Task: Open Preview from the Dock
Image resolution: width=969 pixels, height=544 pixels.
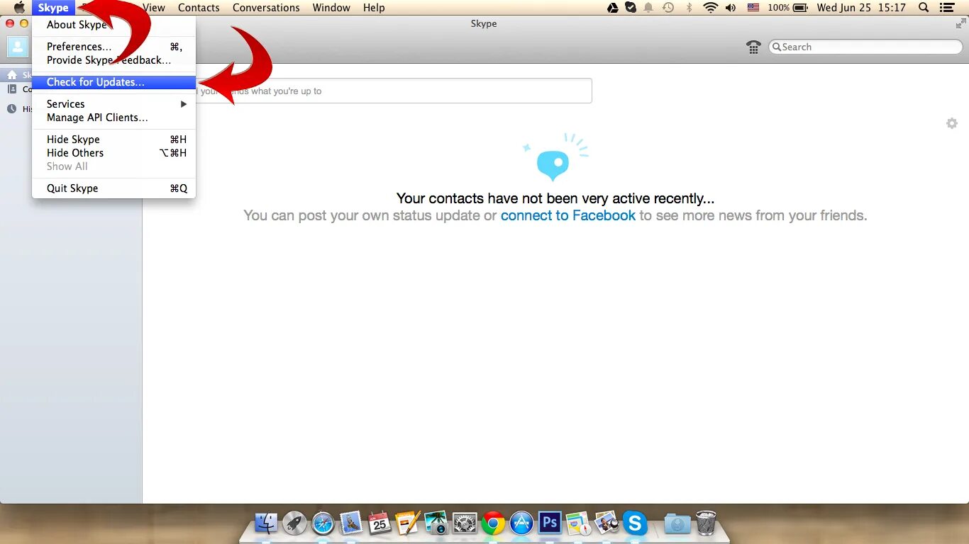Action: (x=607, y=523)
